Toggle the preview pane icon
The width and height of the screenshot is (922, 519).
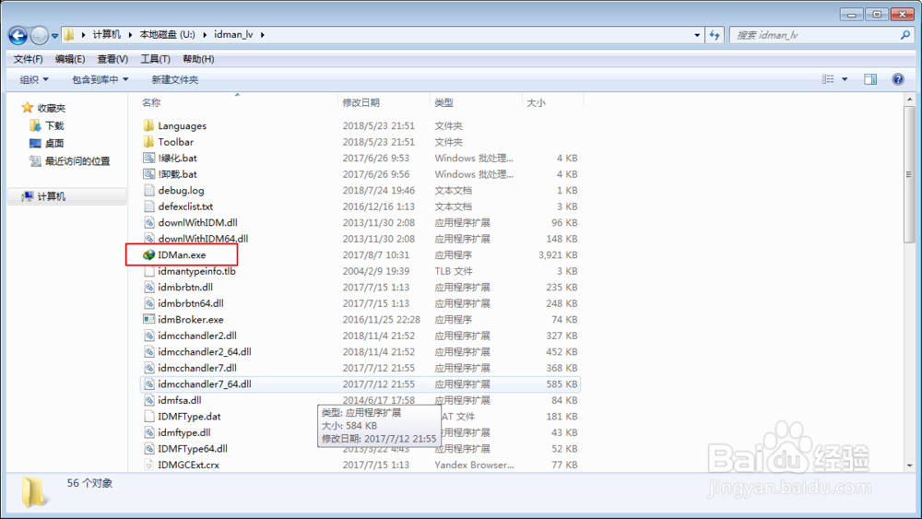tap(870, 79)
